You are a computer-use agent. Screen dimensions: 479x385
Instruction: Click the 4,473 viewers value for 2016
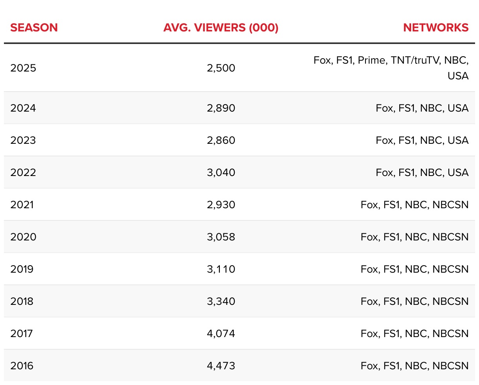[221, 366]
